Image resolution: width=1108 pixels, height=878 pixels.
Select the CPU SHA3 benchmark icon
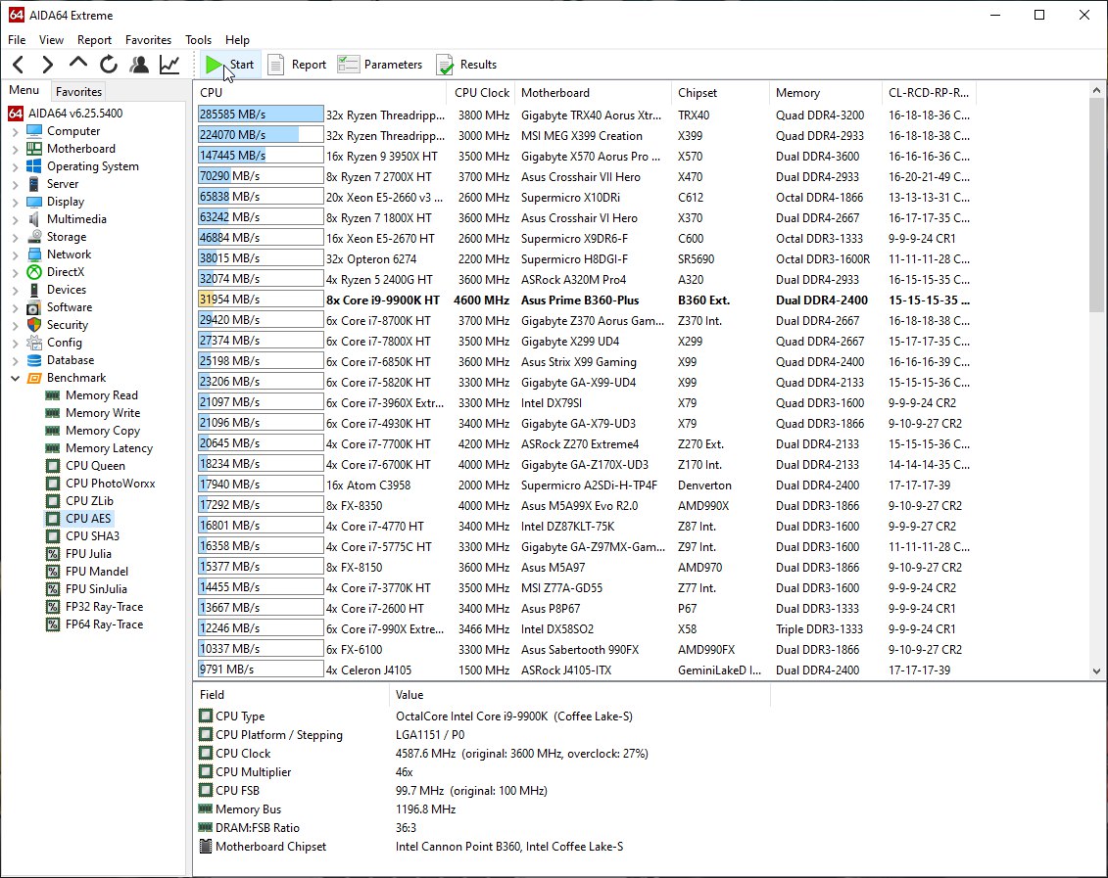pyautogui.click(x=52, y=536)
